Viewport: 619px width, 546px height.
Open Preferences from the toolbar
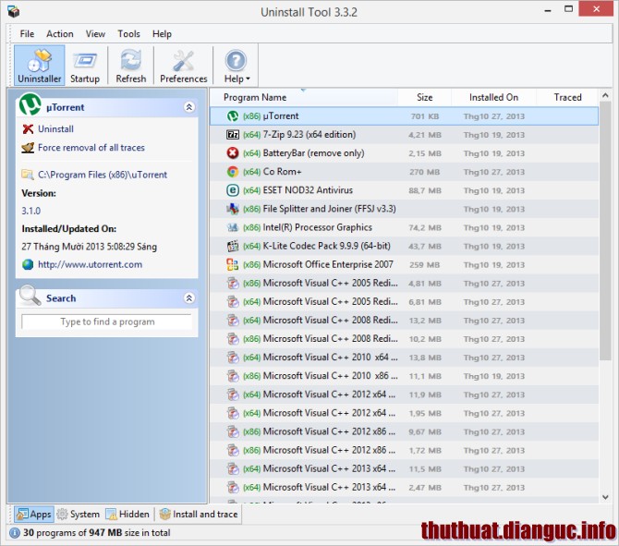[184, 66]
